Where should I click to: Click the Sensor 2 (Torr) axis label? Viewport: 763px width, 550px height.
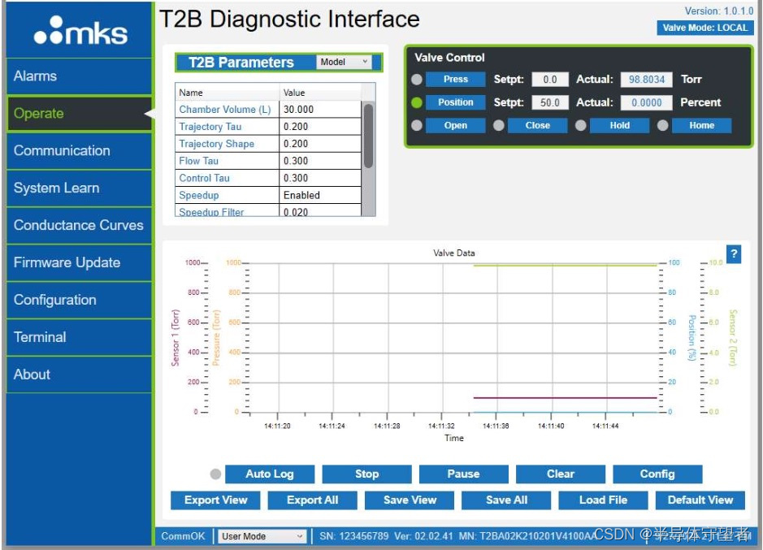tap(733, 338)
